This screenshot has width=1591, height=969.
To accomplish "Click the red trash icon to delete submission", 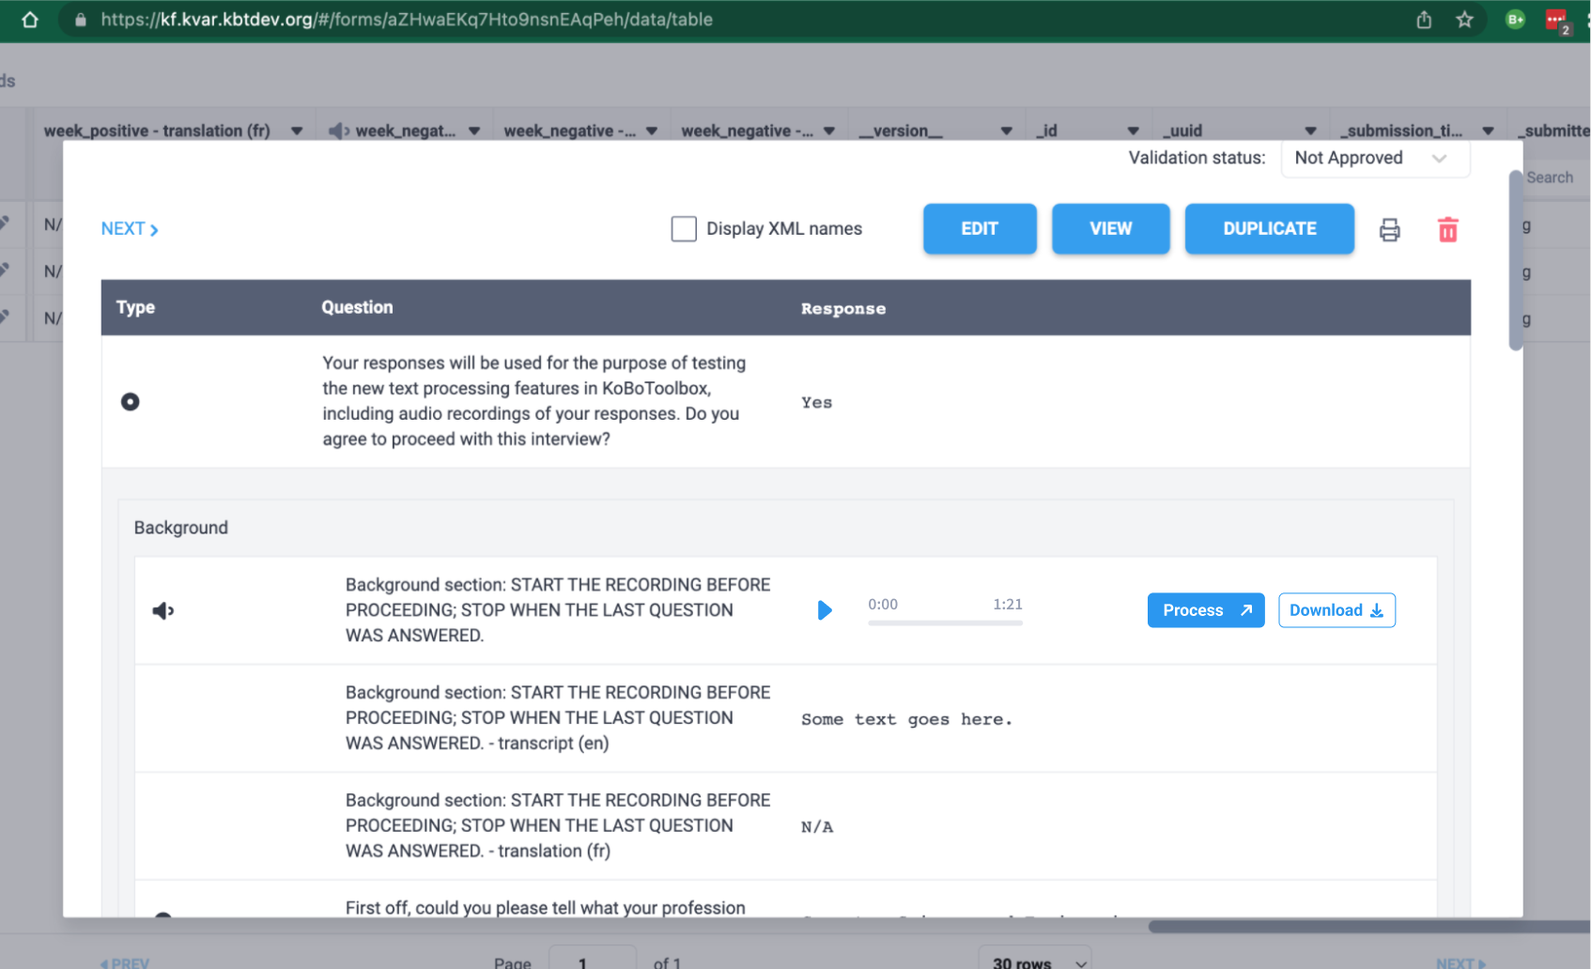I will coord(1447,228).
